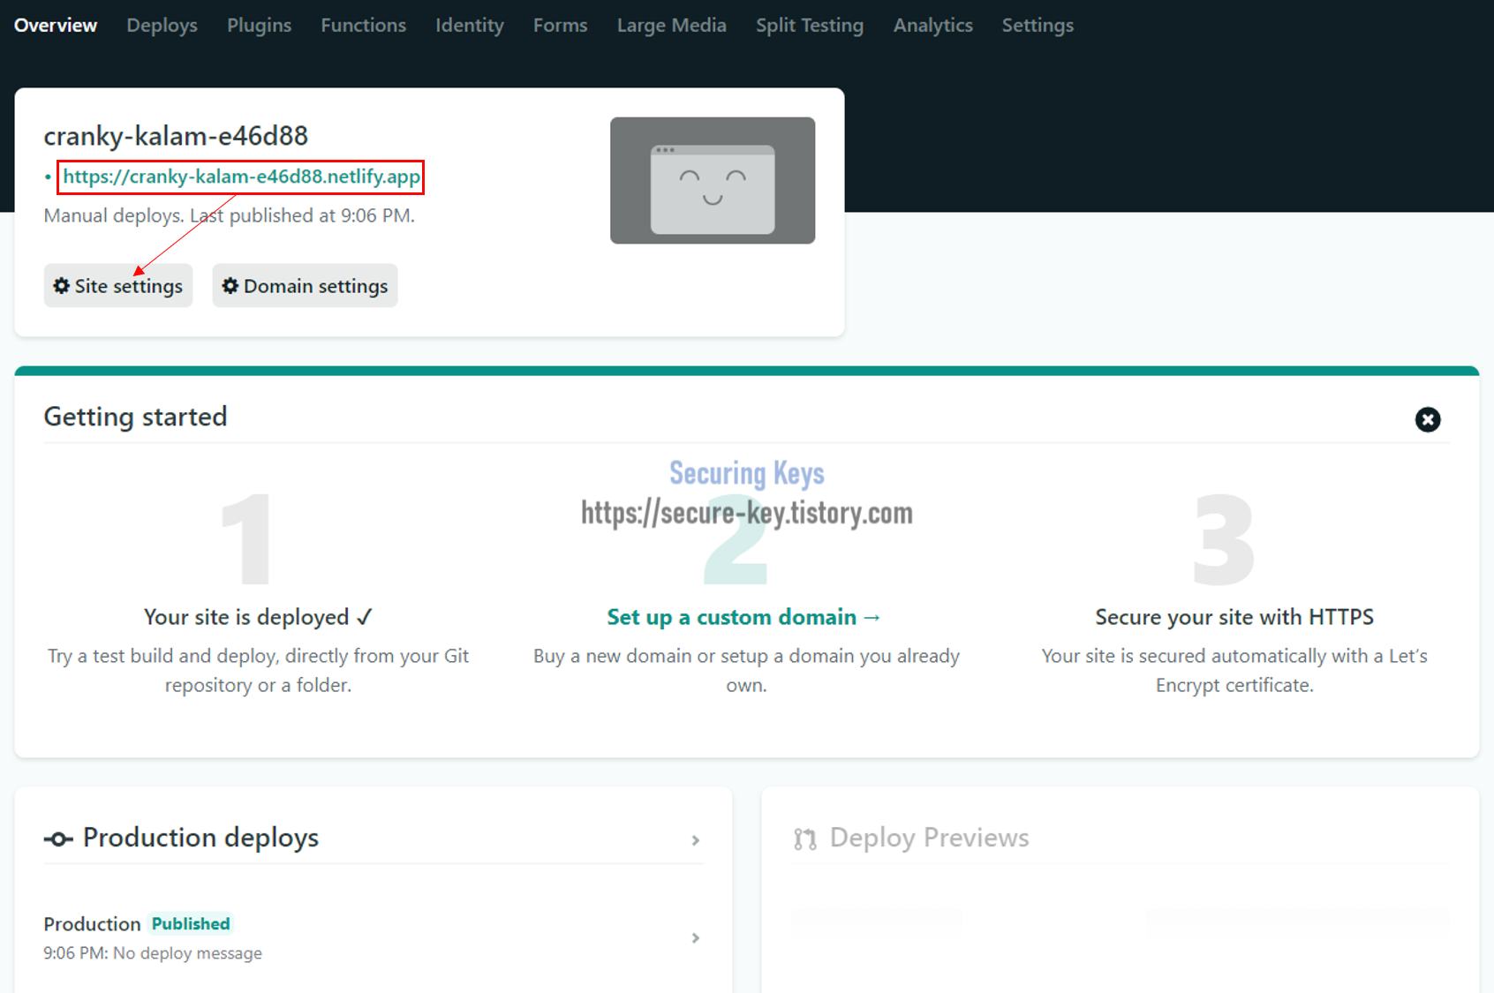Select the Deploy Previews heading
This screenshot has height=993, width=1494.
(929, 838)
